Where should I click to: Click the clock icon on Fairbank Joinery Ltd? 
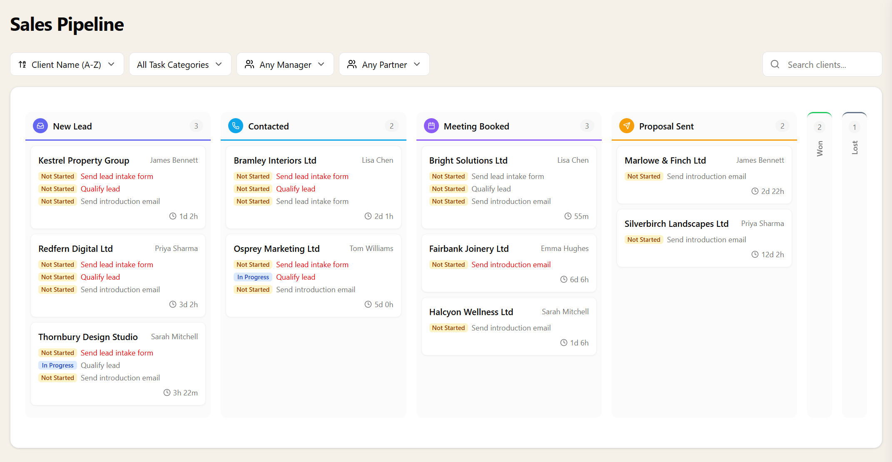click(x=564, y=279)
